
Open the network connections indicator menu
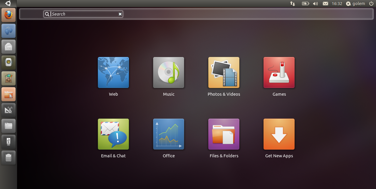(293, 4)
